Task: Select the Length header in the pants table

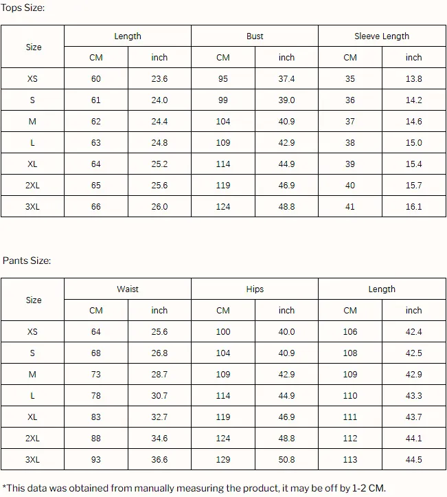Action: [x=382, y=289]
